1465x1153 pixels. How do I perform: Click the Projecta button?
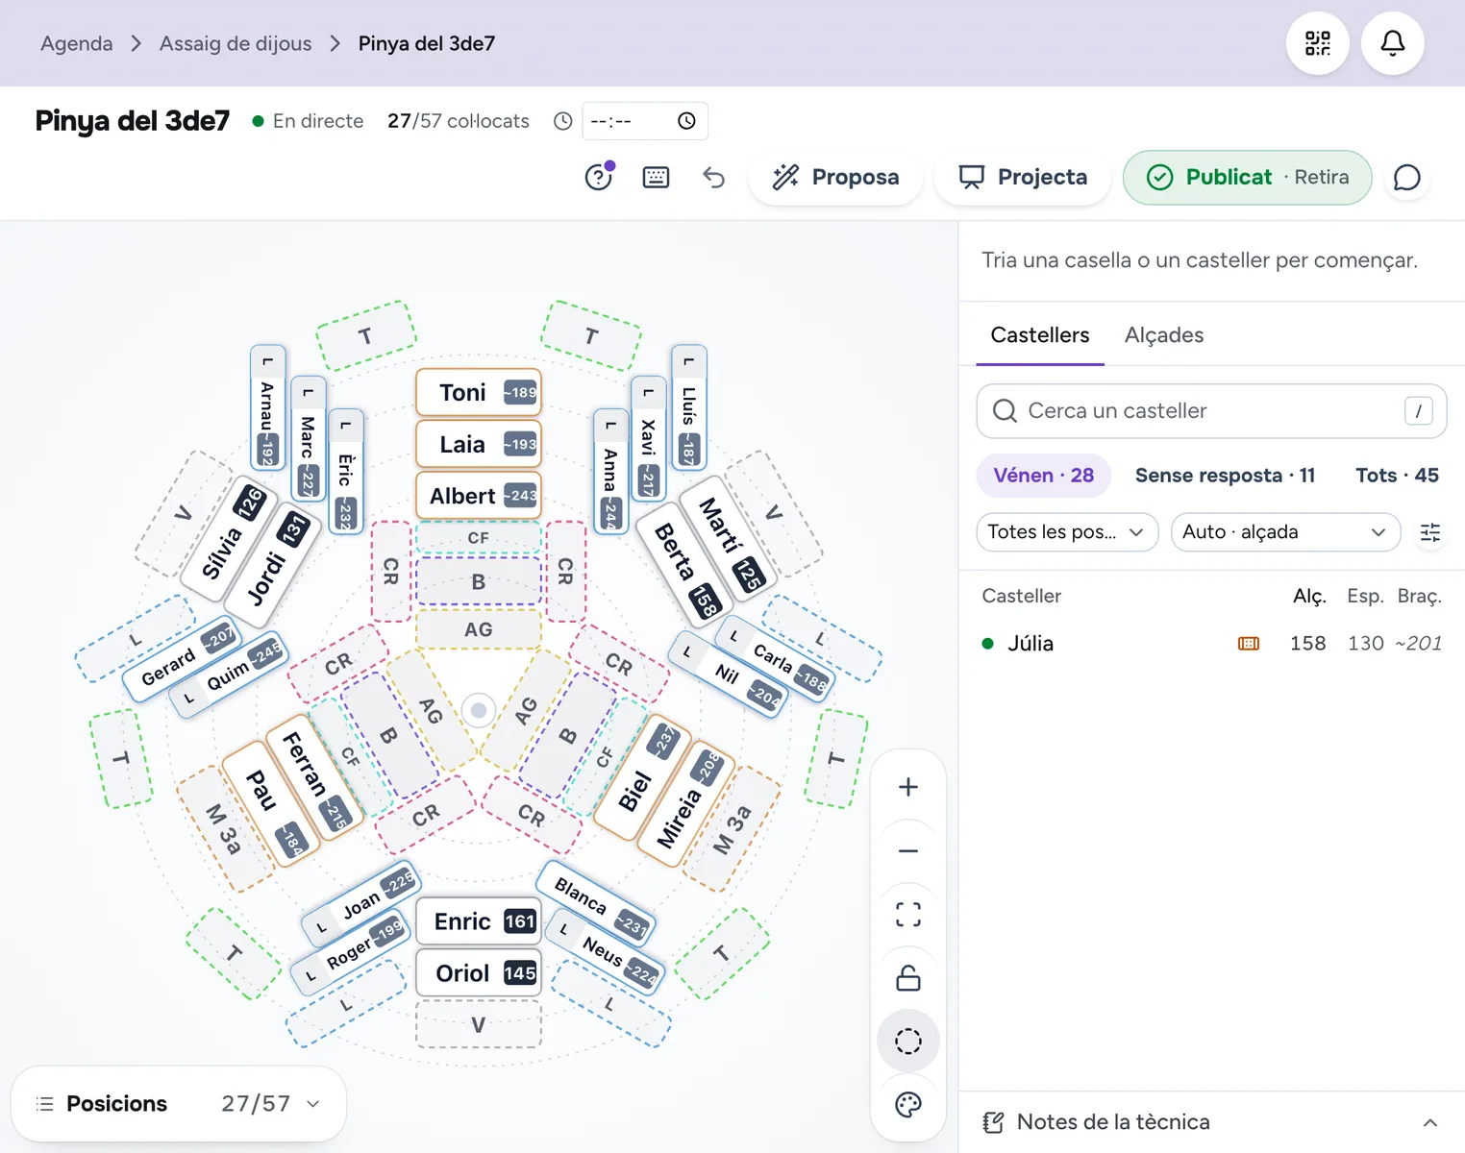click(1023, 177)
